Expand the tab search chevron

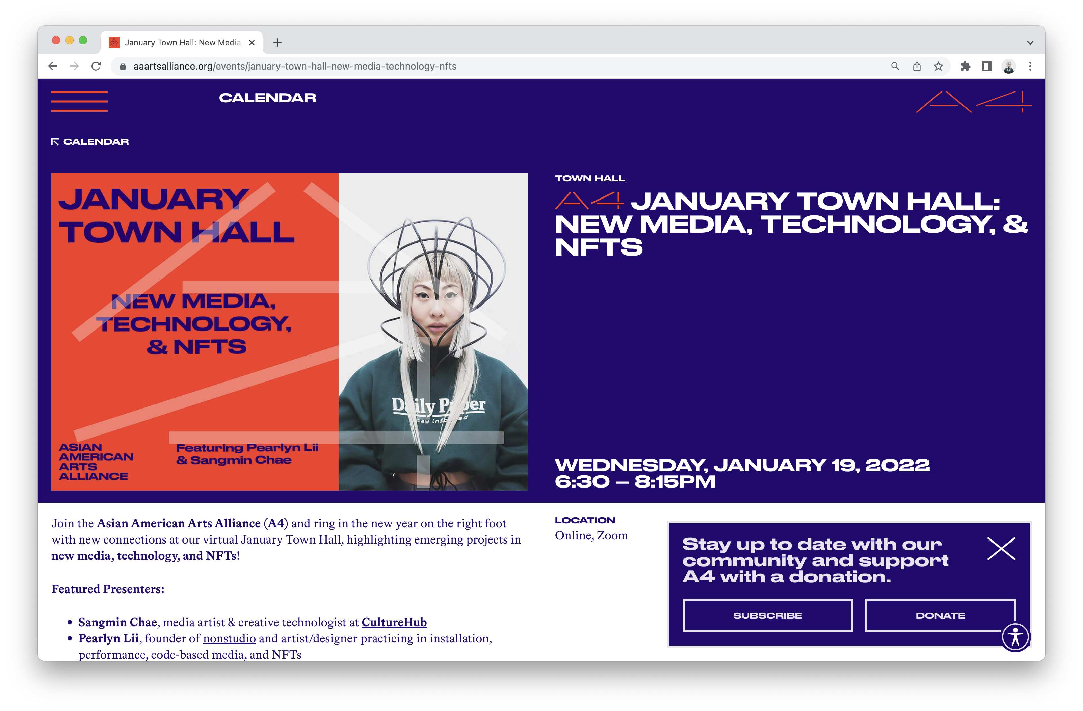pos(1030,42)
